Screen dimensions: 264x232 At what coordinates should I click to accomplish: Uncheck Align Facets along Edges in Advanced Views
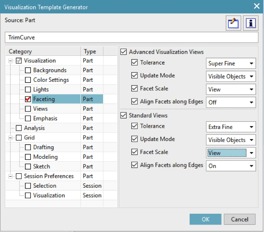(134, 101)
